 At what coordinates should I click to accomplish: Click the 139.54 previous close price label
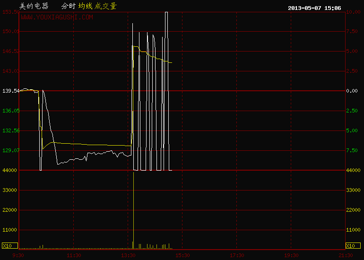coord(11,91)
